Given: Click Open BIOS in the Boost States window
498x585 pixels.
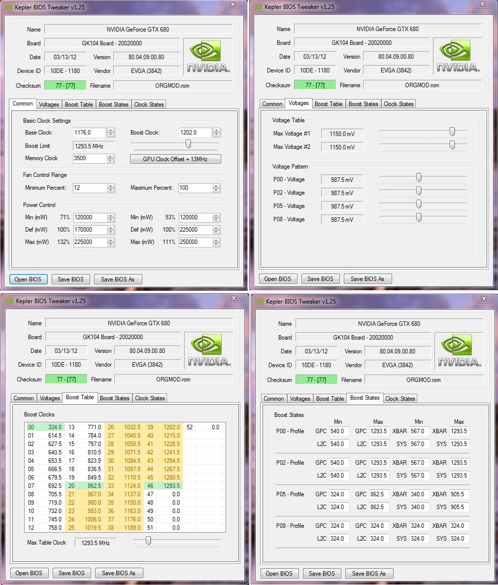Looking at the screenshot, I should [279, 574].
